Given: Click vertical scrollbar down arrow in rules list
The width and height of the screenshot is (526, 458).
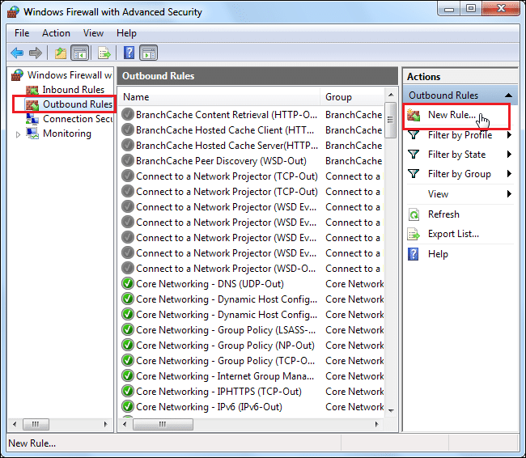Looking at the screenshot, I should coord(391,411).
